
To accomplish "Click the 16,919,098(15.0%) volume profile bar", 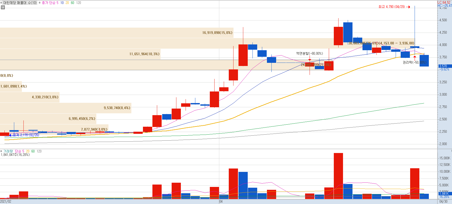I will click(x=117, y=33).
